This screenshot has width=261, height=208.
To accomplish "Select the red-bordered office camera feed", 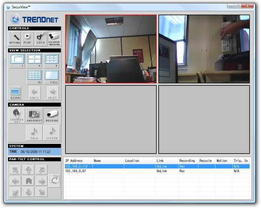I will click(x=111, y=49).
